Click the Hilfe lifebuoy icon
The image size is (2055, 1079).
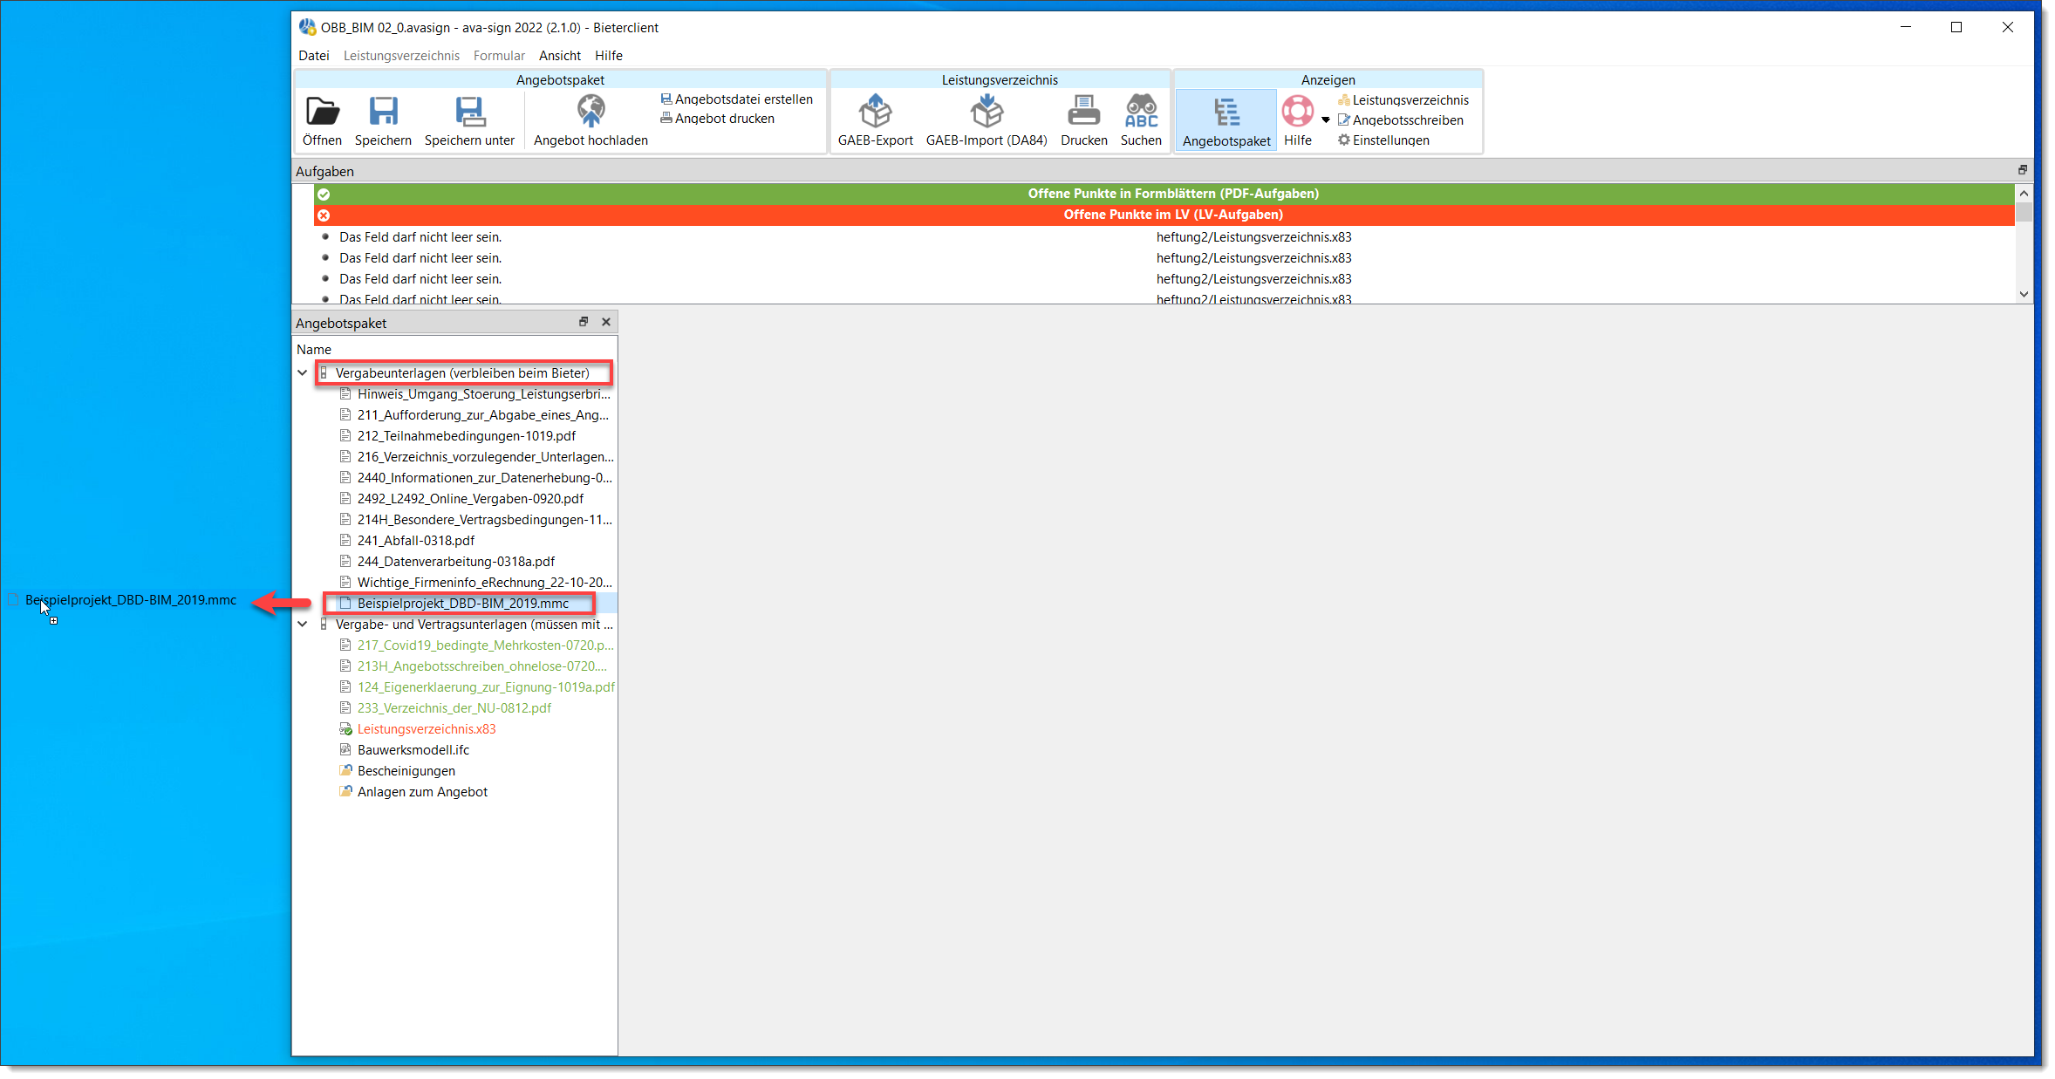click(1297, 111)
